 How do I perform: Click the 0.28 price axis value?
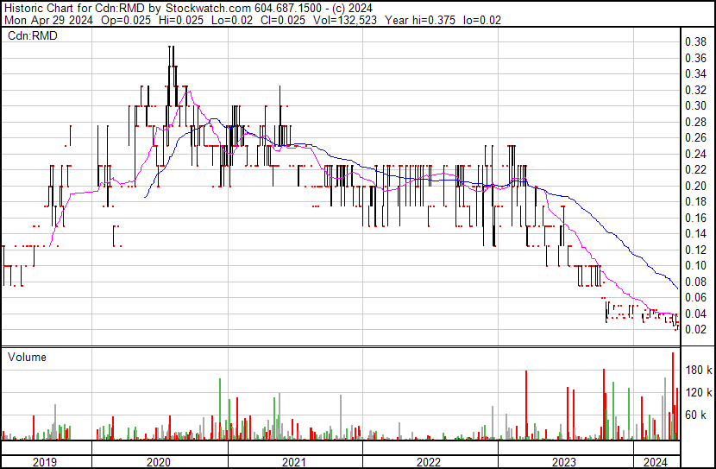[696, 122]
